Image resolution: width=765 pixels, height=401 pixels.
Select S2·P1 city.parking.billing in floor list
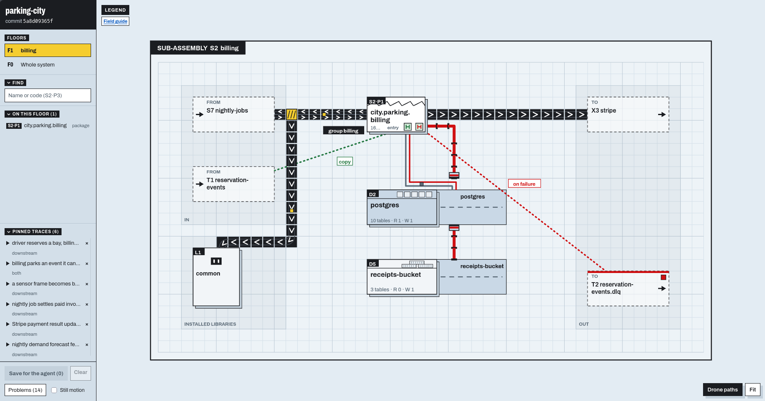pos(48,125)
